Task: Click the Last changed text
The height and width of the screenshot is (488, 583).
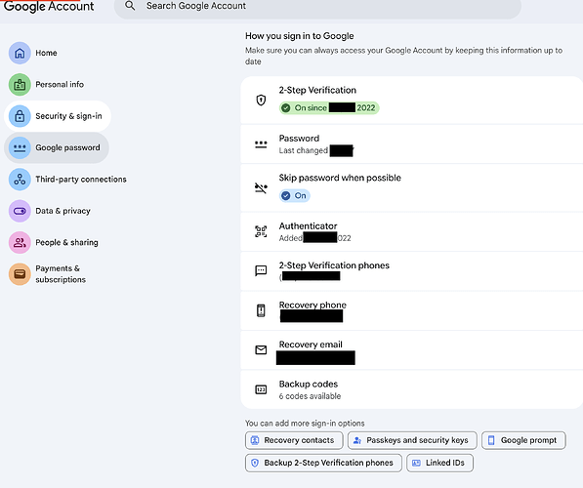Action: coord(303,150)
